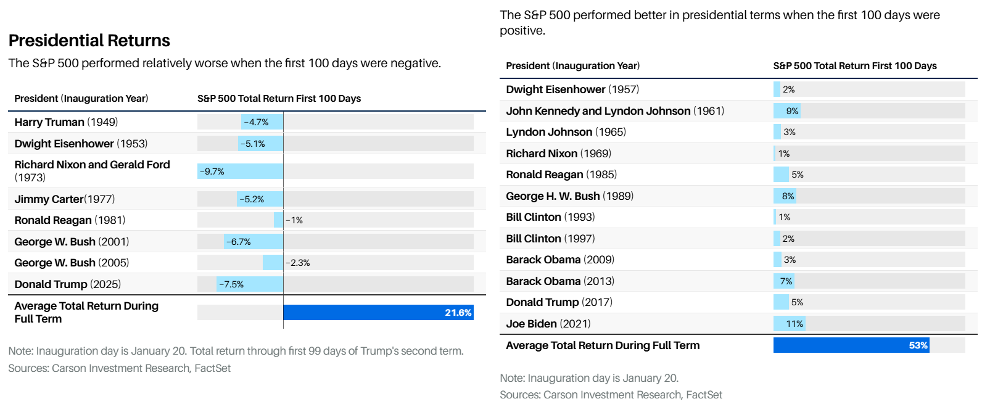Click the 7% bar for Obama 2013

784,281
